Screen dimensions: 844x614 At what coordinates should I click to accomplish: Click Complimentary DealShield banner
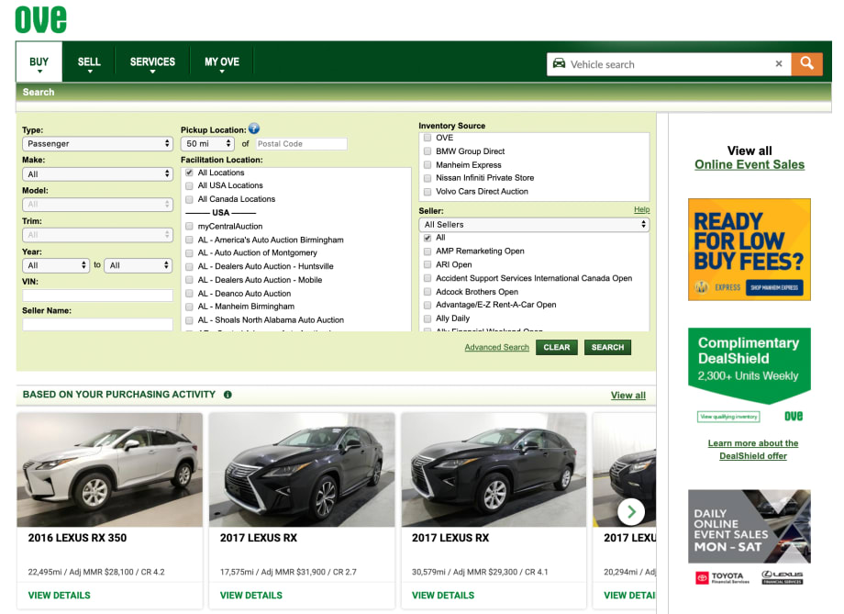click(750, 365)
